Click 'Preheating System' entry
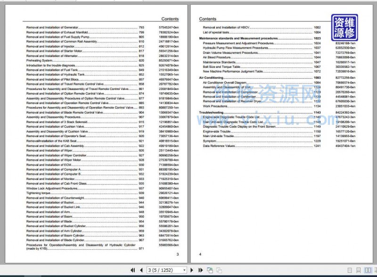The width and height of the screenshot is (377, 277). pyautogui.click(x=39, y=61)
